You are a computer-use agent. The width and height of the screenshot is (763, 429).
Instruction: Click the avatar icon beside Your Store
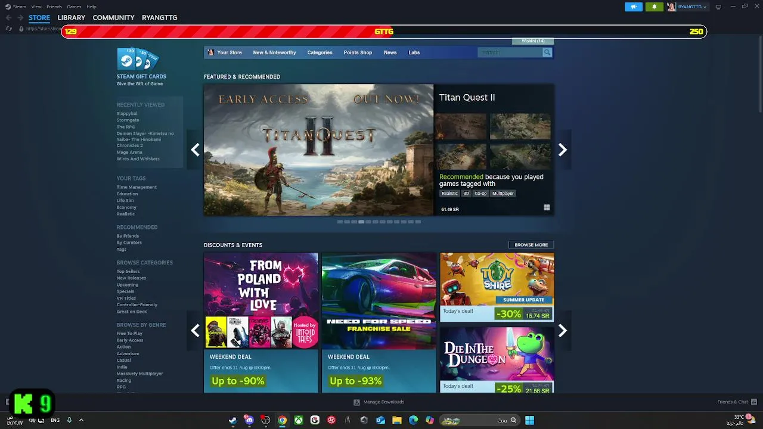tap(210, 52)
